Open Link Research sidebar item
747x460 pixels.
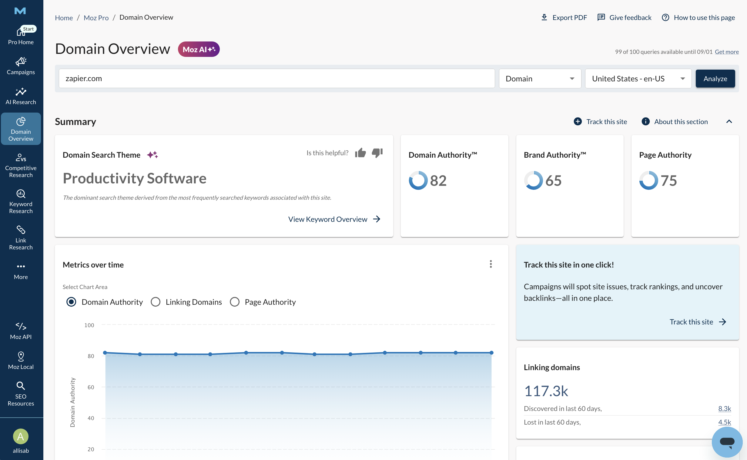[x=21, y=238]
